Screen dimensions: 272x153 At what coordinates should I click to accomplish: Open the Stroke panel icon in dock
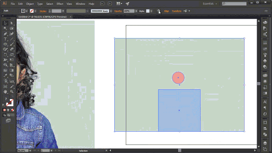pyautogui.click(x=265, y=42)
